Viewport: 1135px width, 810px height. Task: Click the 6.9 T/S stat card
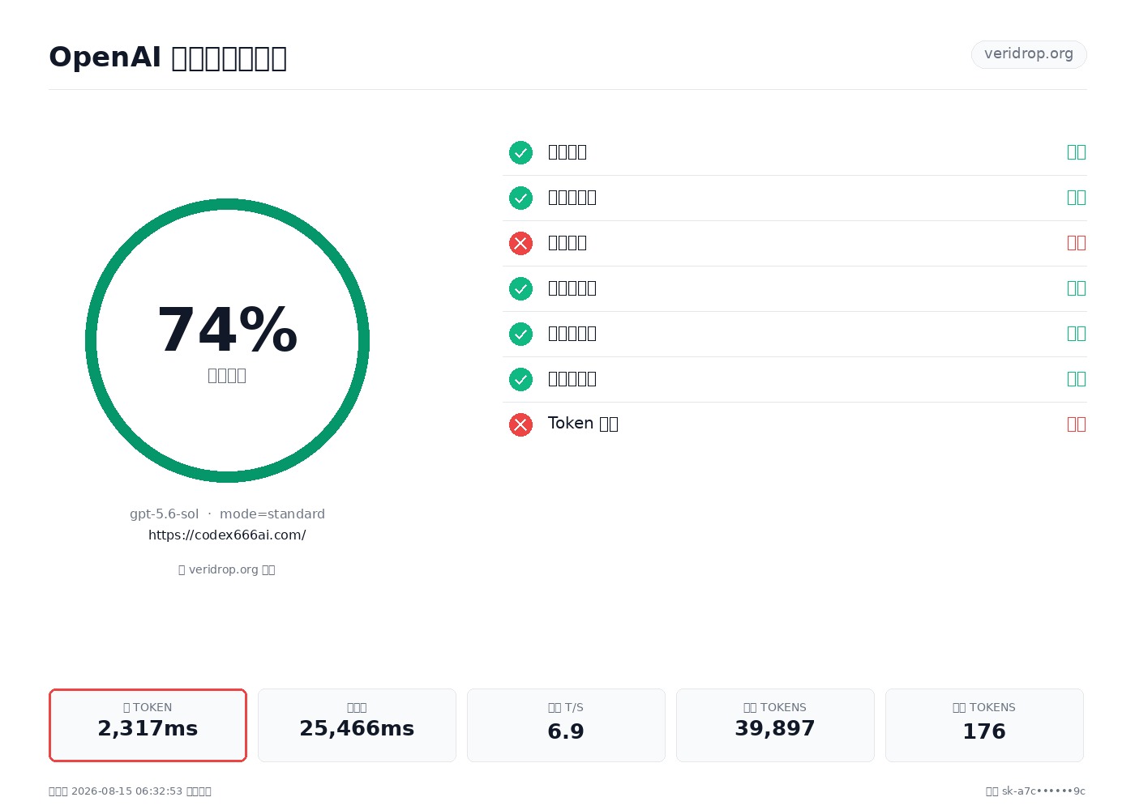pos(566,725)
